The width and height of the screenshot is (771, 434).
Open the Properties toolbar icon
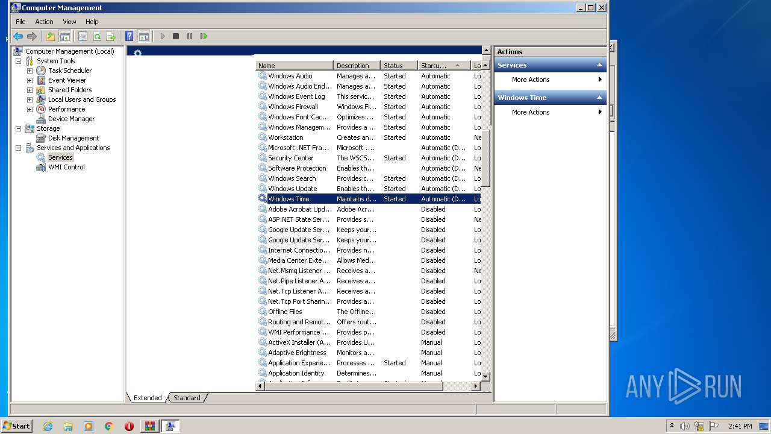[83, 36]
